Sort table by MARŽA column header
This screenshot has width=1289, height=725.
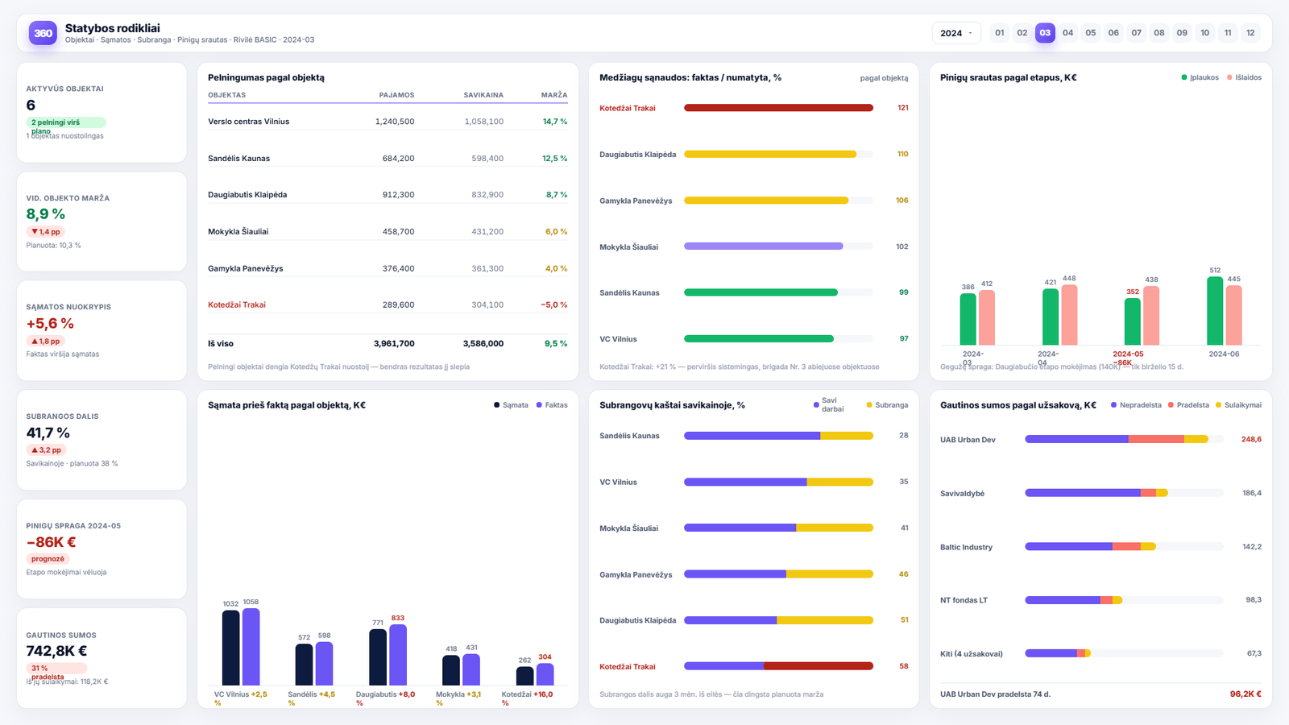[x=554, y=95]
